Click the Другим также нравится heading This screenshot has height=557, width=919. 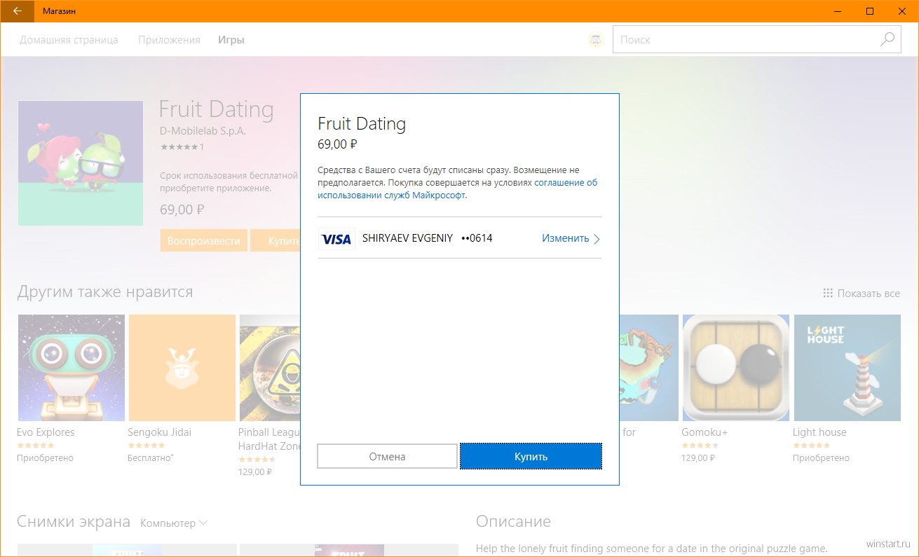(105, 291)
